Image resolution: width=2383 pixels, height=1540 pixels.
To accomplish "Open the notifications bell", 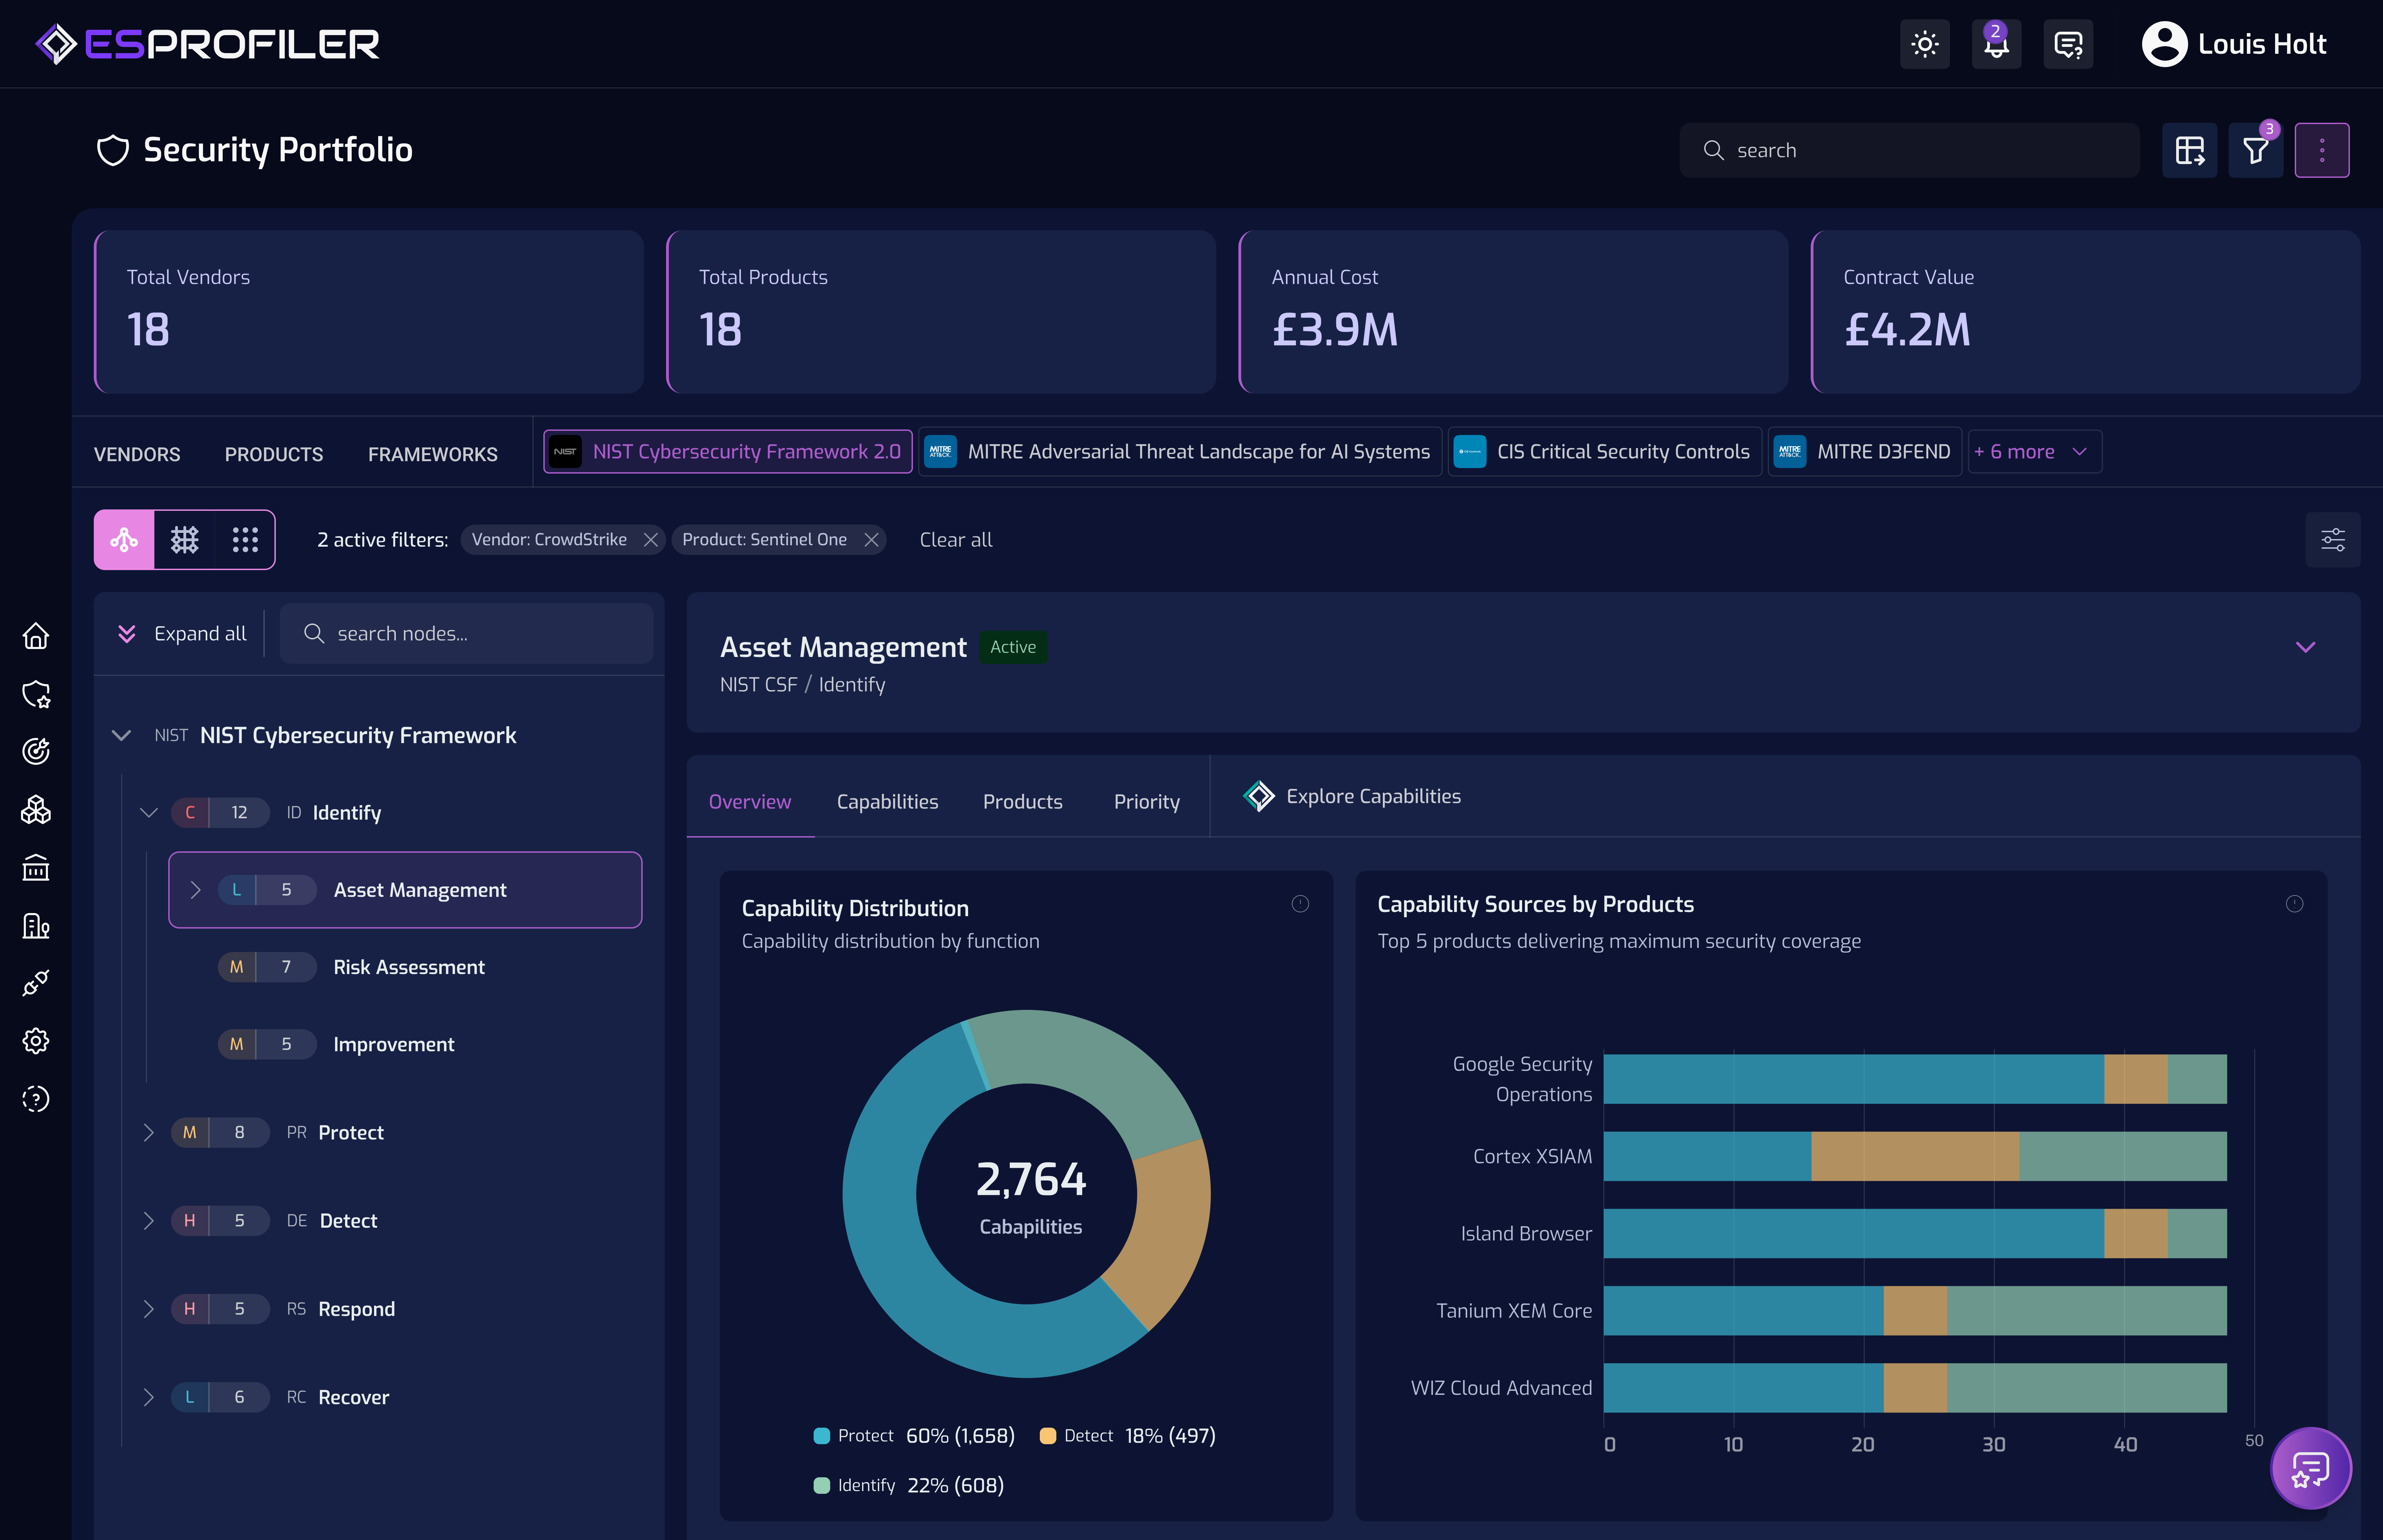I will pos(1996,44).
